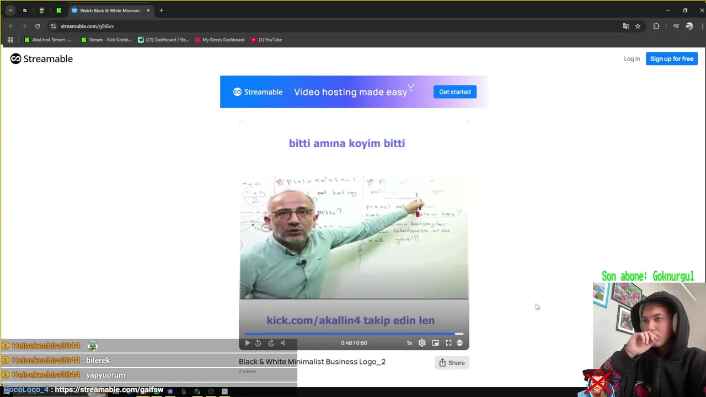
Task: Open the media controls icon
Action: [676, 26]
